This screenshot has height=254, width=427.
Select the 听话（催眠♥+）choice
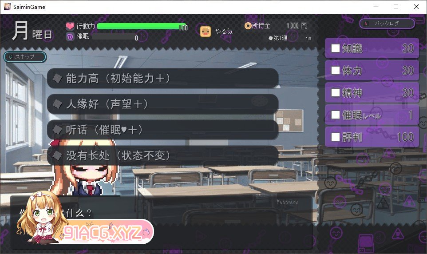(162, 130)
